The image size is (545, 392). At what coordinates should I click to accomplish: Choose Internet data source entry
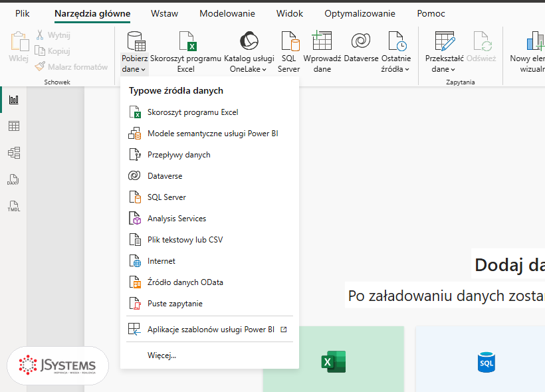pyautogui.click(x=209, y=261)
